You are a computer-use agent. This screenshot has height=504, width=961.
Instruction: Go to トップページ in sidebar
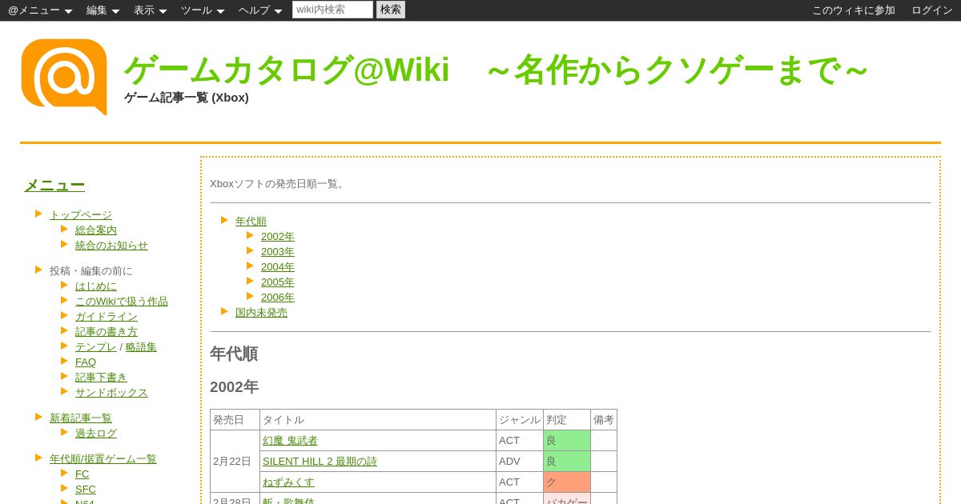[x=81, y=214]
